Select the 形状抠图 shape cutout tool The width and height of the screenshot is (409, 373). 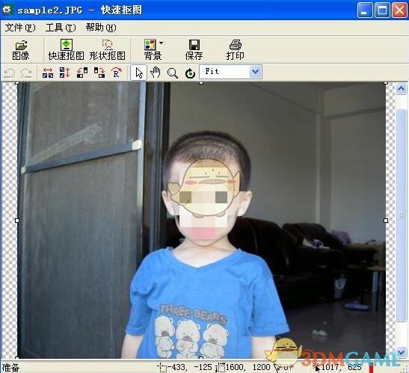coord(107,50)
